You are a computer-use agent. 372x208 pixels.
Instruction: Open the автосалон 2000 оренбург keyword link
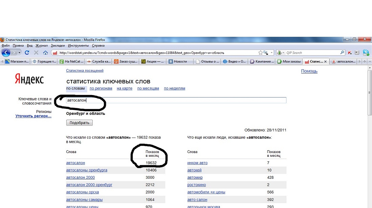click(x=89, y=185)
